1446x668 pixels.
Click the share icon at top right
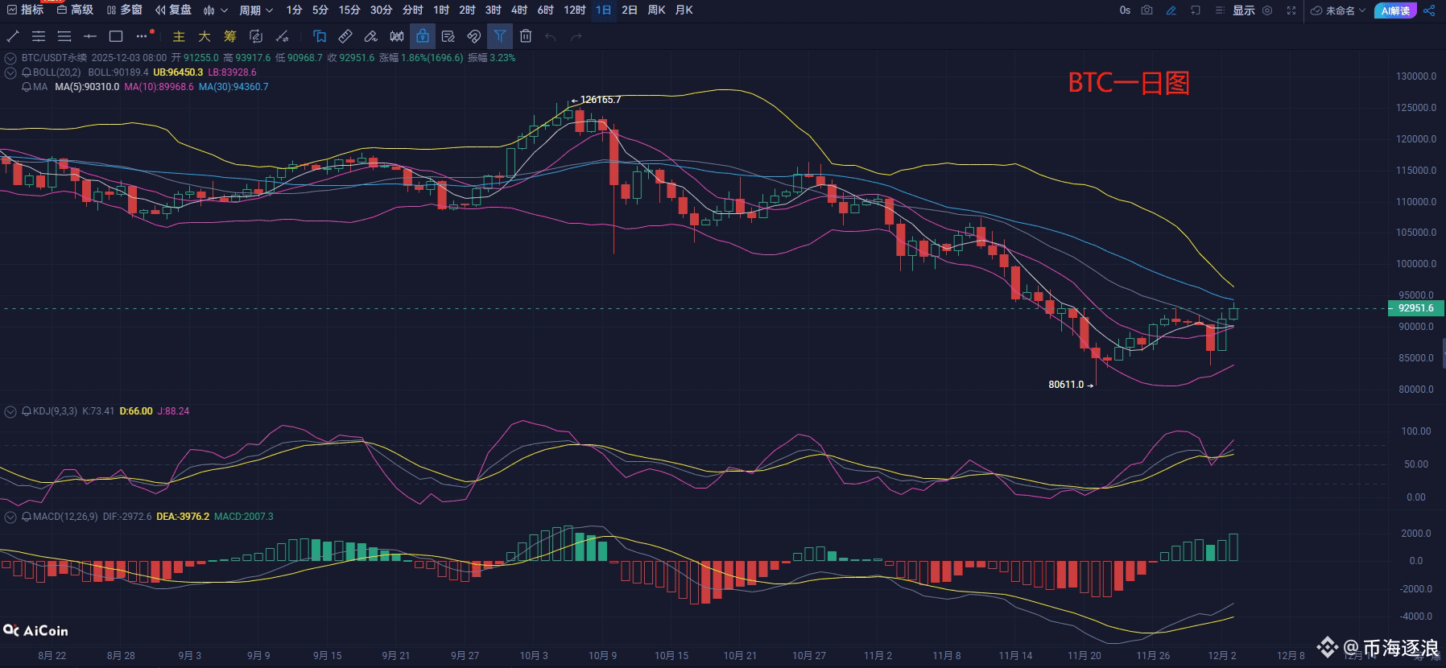pyautogui.click(x=1429, y=10)
